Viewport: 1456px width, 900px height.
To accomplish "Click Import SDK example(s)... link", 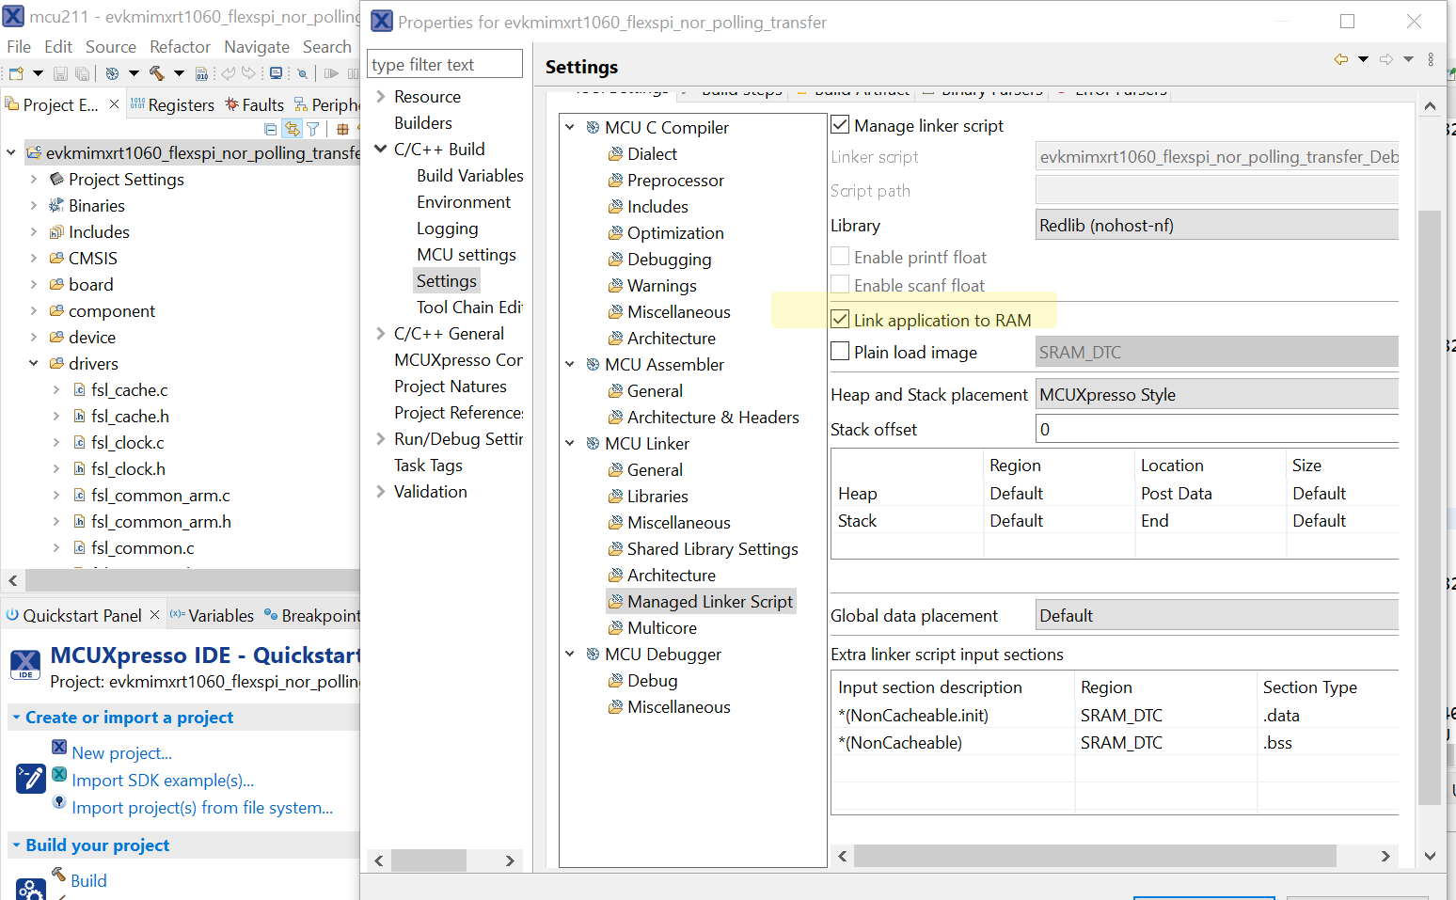I will [x=163, y=780].
